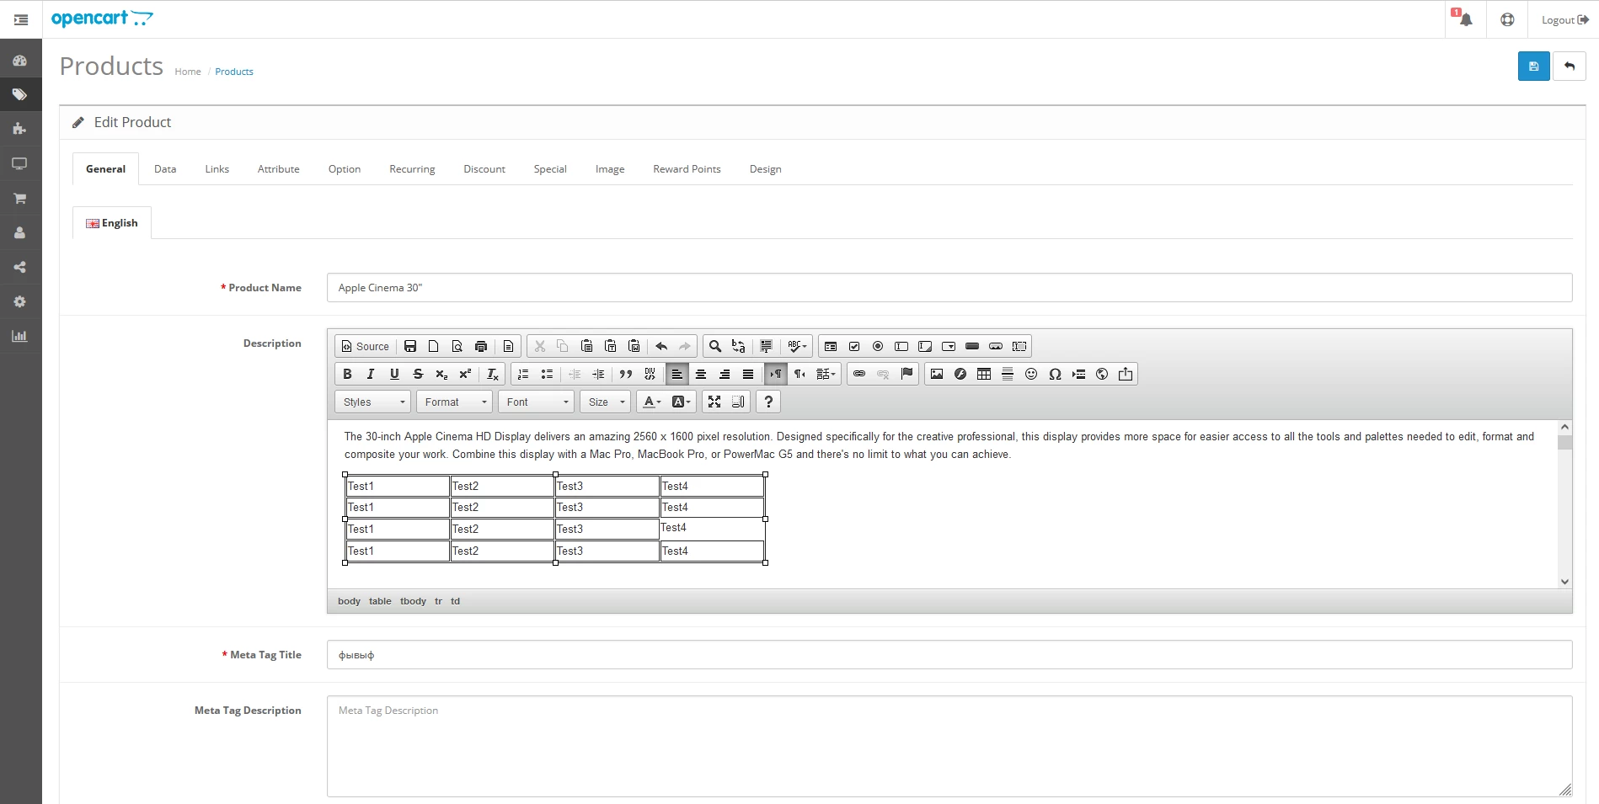1599x804 pixels.
Task: Click the opencart logo
Action: coord(102,19)
